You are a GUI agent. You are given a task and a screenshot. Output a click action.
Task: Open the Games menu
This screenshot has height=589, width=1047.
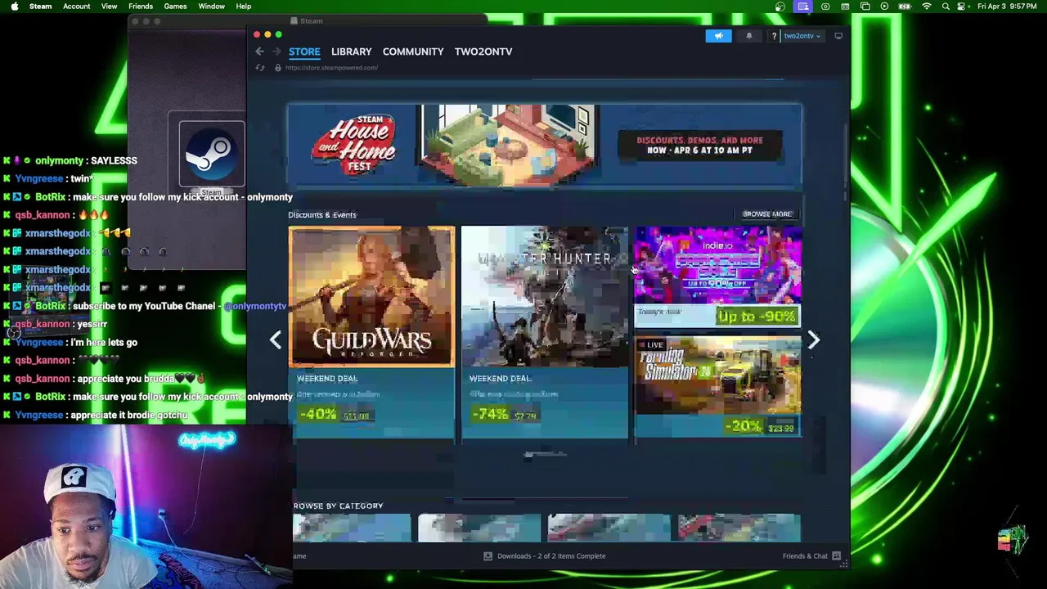coord(175,7)
